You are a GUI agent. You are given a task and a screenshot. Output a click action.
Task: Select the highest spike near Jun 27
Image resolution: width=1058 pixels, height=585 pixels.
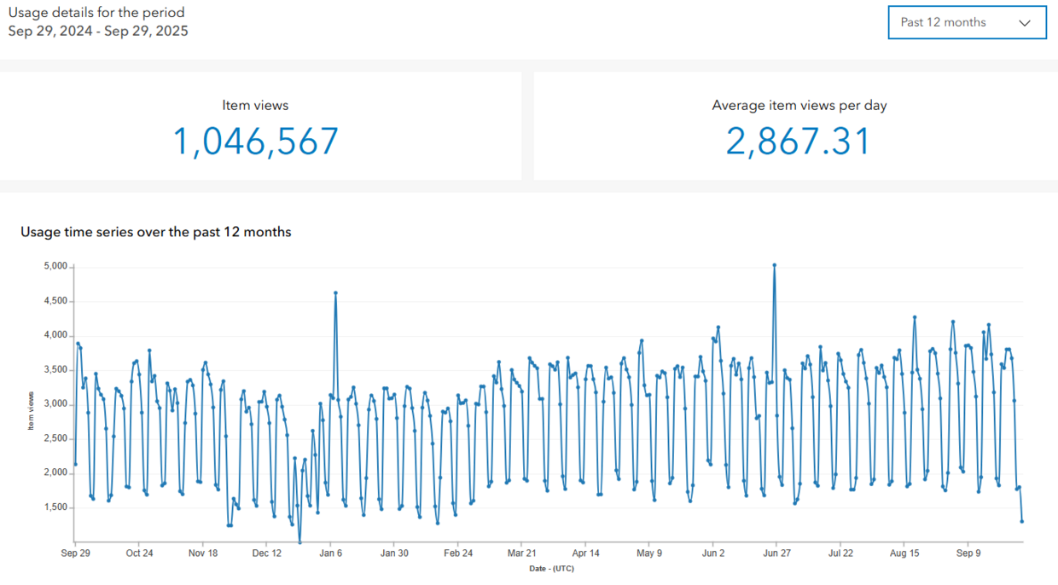coord(775,264)
